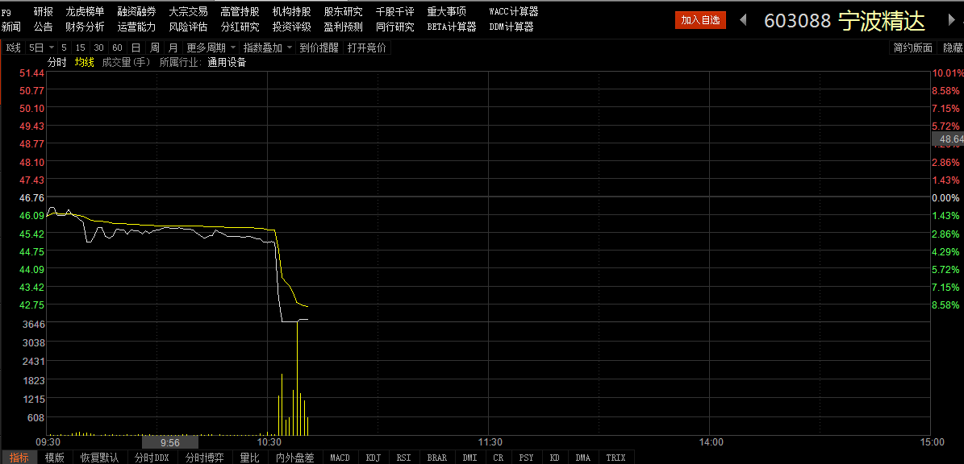Screen dimensions: 964x464
Task: Open the WACC计算器 calculator link
Action: 513,12
